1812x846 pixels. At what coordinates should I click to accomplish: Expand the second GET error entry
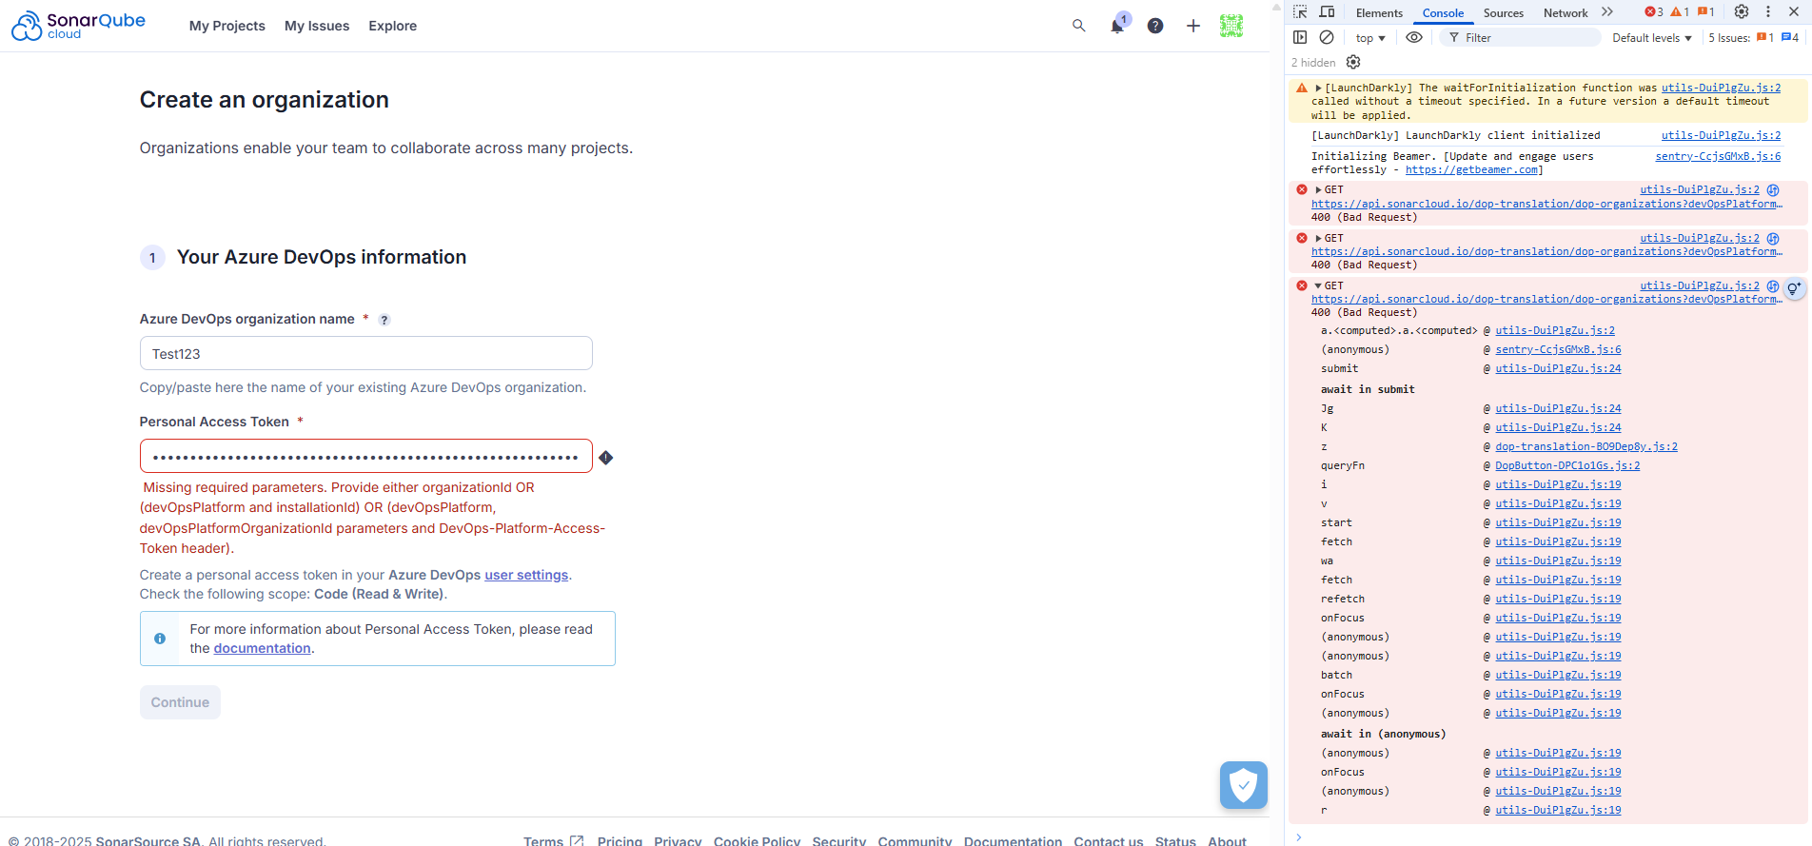1319,239
